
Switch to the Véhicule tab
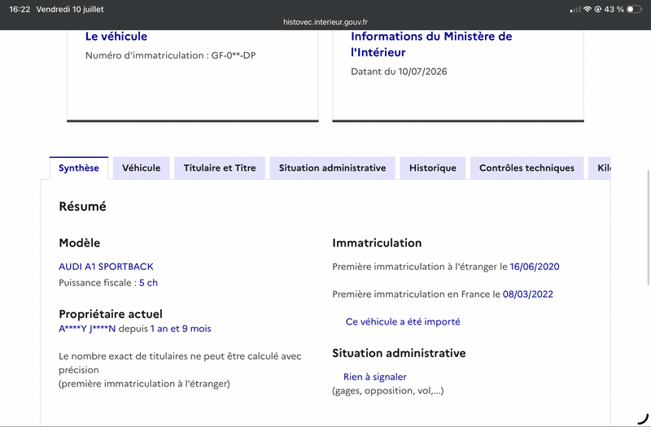tap(141, 168)
